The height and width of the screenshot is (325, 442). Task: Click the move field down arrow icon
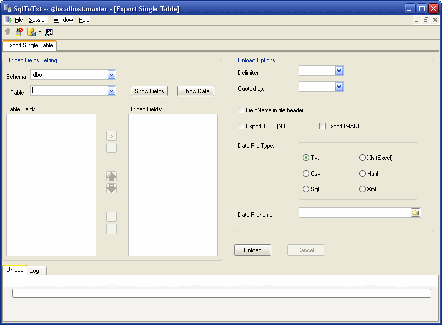pyautogui.click(x=111, y=188)
